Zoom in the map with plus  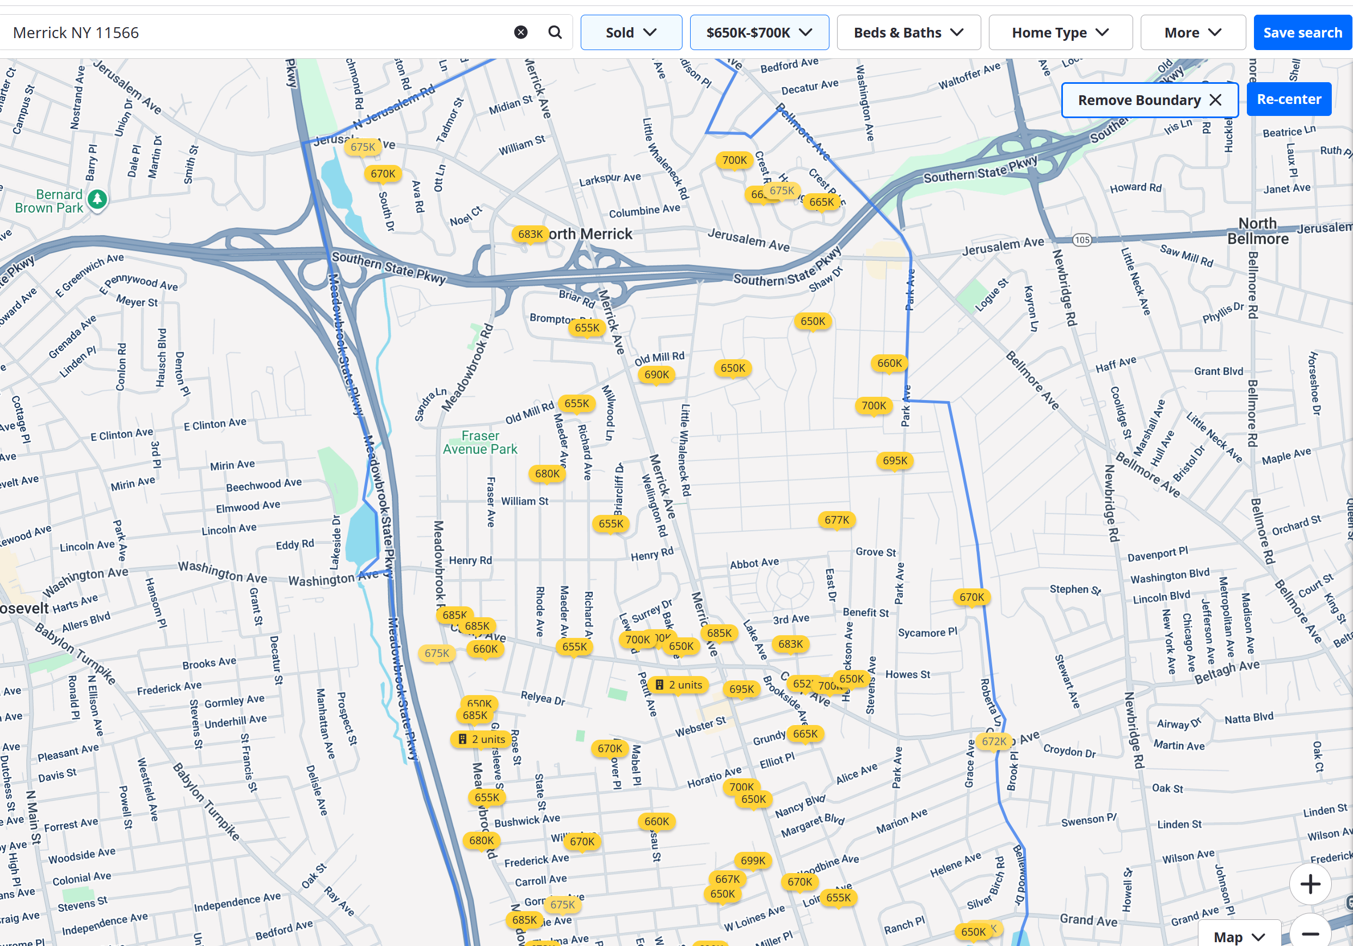[1310, 884]
